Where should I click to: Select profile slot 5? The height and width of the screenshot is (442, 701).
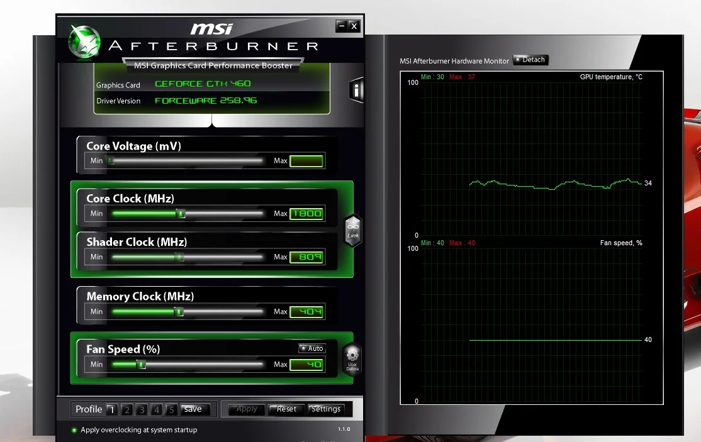[x=171, y=409]
